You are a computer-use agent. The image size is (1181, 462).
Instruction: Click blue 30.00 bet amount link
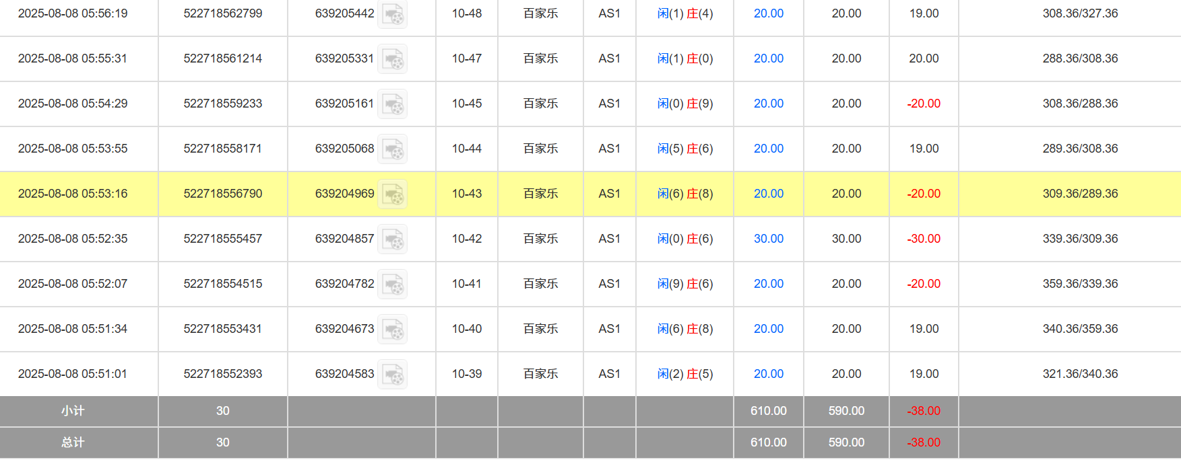(768, 239)
